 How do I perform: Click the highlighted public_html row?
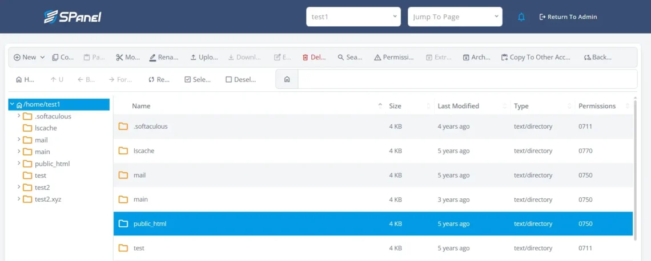pyautogui.click(x=373, y=224)
